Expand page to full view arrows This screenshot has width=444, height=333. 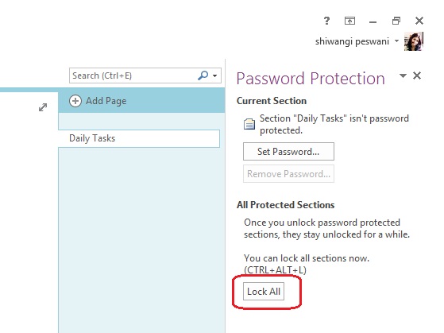(43, 107)
